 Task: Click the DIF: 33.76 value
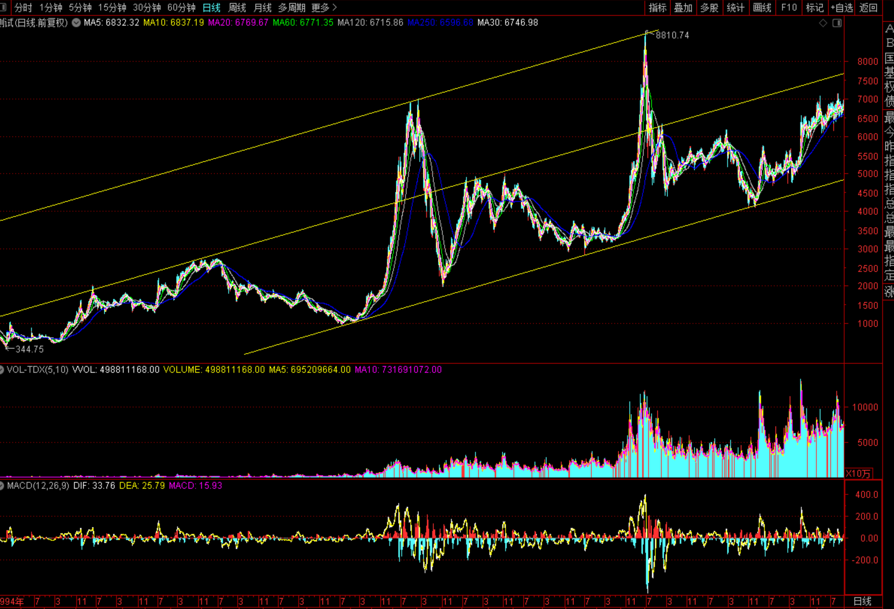tap(94, 486)
